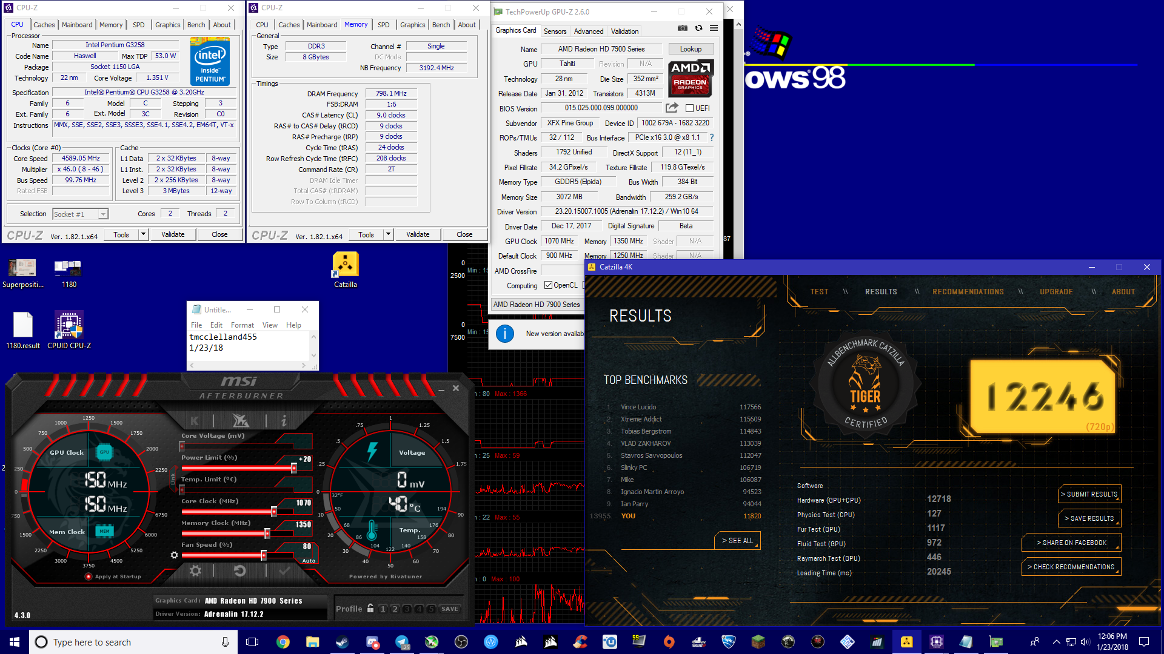
Task: Click the Notepad text area with tmcclelland455
Action: [249, 346]
